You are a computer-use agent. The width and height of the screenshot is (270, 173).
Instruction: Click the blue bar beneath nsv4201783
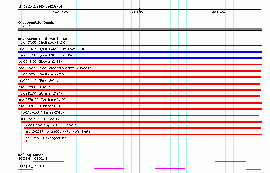pyautogui.click(x=140, y=58)
